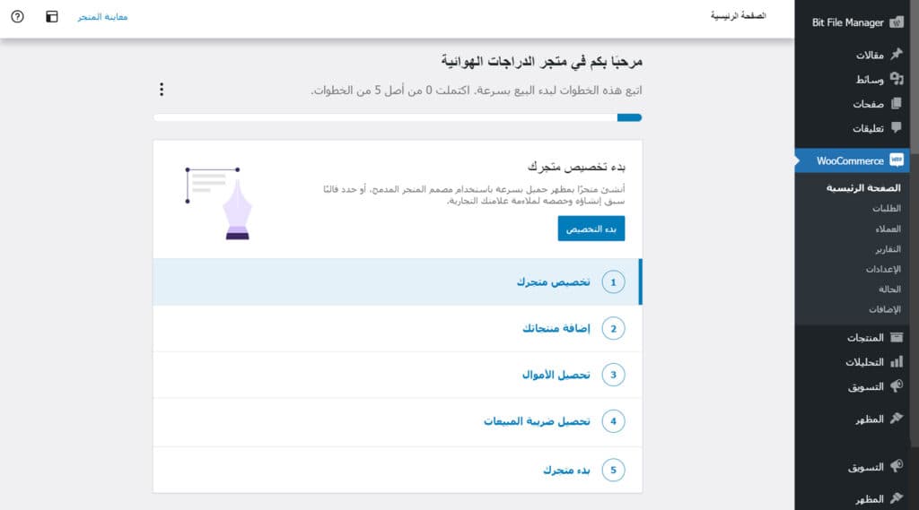
Task: Expand step 5 بدء متجرك
Action: [397, 470]
